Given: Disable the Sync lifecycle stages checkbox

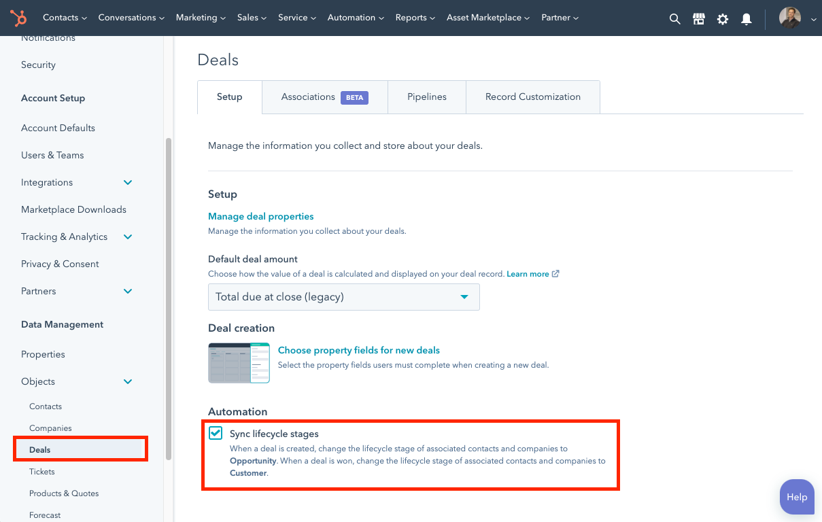Looking at the screenshot, I should click(x=217, y=433).
